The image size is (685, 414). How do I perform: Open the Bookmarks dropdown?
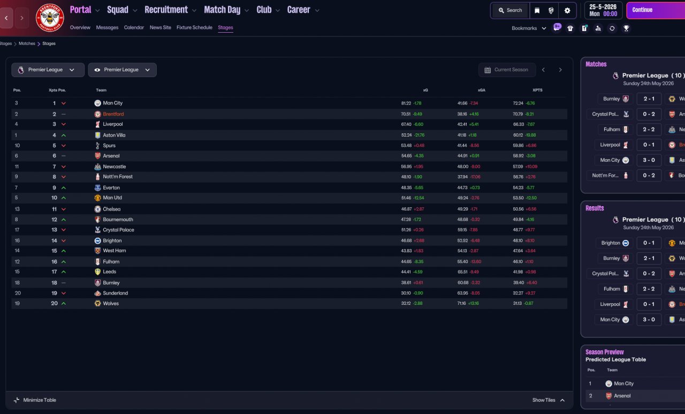(529, 28)
